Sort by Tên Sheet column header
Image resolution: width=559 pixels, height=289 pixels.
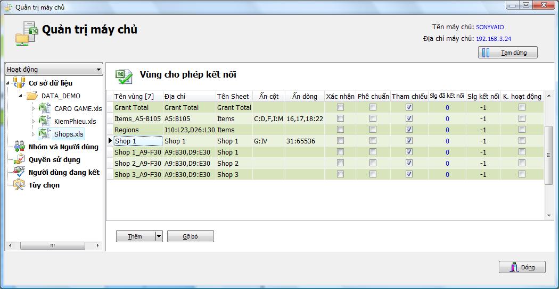tap(233, 96)
